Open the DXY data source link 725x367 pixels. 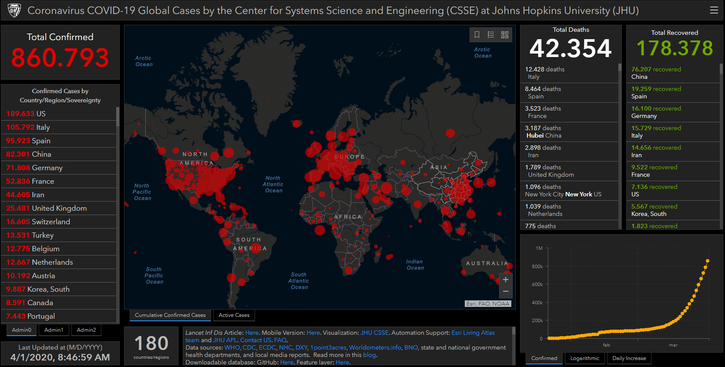pos(301,347)
